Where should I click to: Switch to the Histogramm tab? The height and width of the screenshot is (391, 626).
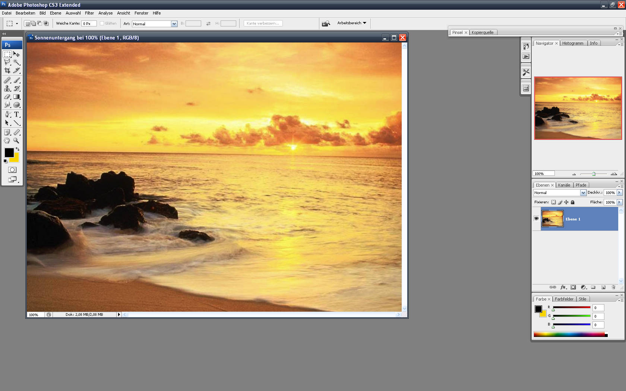[x=572, y=43]
